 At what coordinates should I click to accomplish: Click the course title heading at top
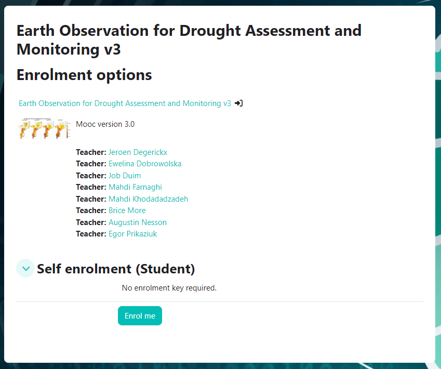[x=189, y=39]
